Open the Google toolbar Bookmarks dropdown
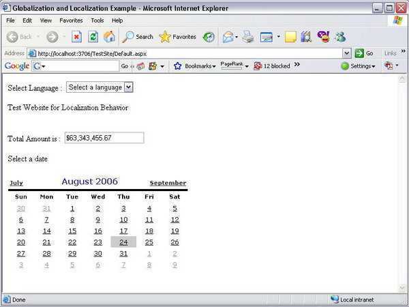This screenshot has width=409, height=307. click(x=195, y=66)
